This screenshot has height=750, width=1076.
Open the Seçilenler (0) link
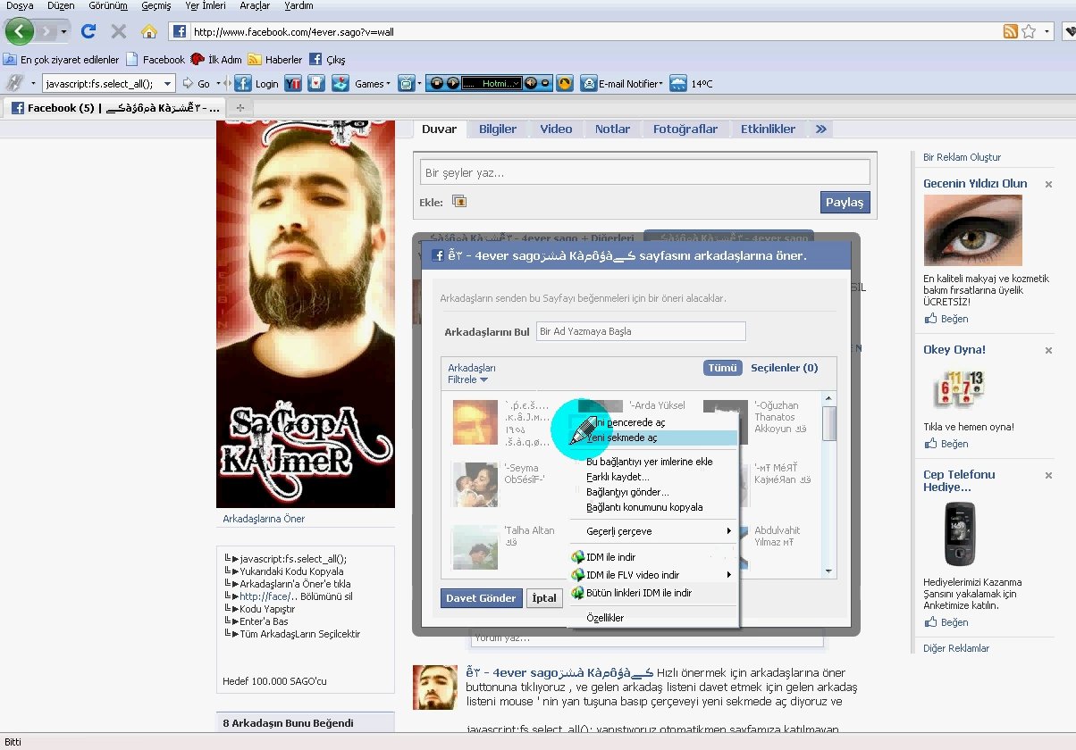coord(784,368)
